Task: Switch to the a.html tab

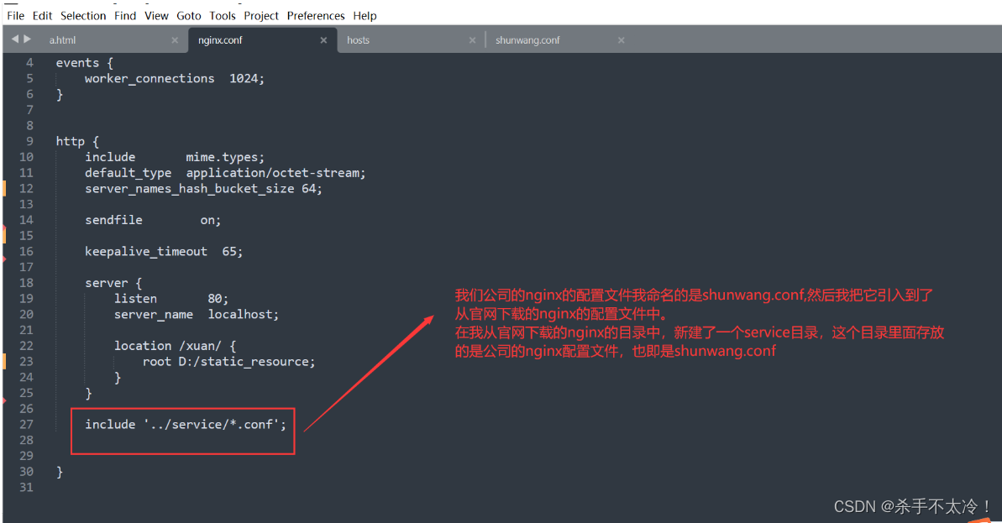Action: [x=62, y=40]
